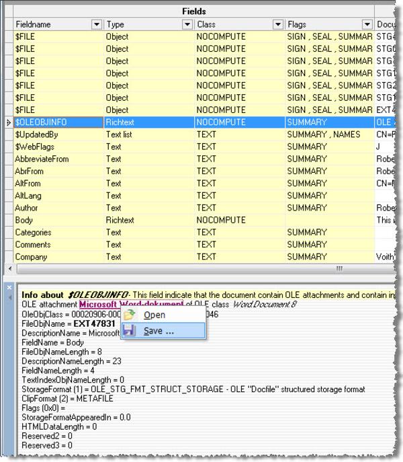403x462 pixels.
Task: Open the Class column filter dropdown
Action: point(278,24)
